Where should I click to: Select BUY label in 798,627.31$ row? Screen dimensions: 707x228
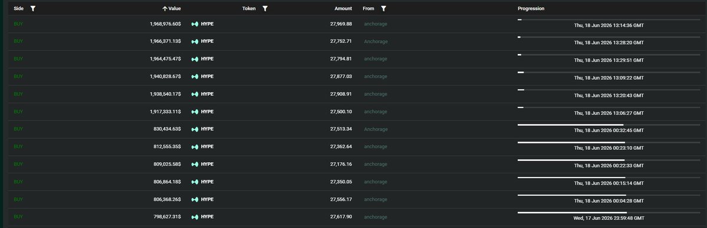click(x=18, y=217)
